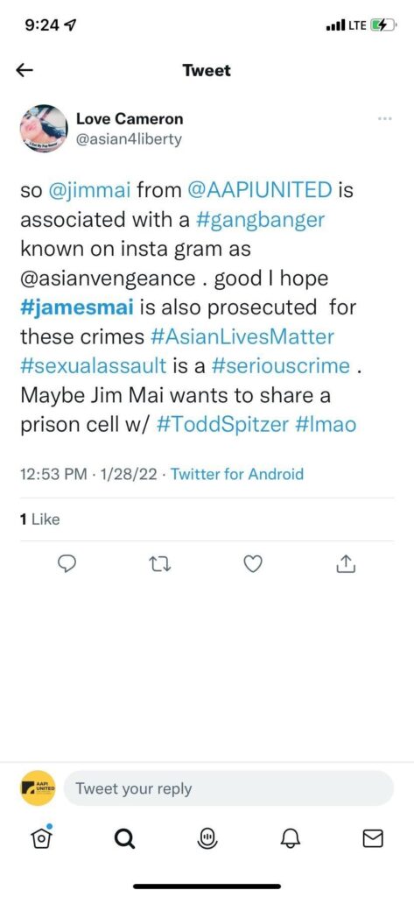Open the Home tab icon
414x897 pixels.
click(41, 838)
